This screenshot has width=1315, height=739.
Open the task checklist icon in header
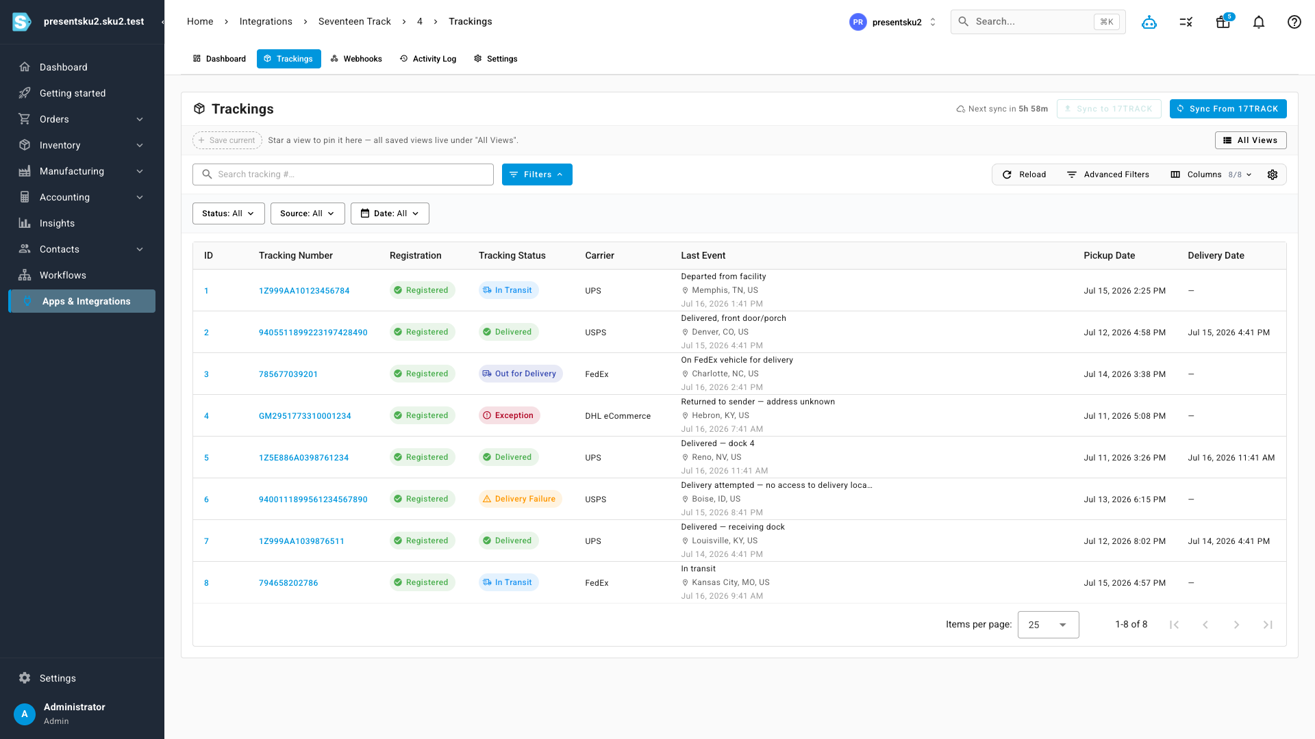pyautogui.click(x=1186, y=22)
